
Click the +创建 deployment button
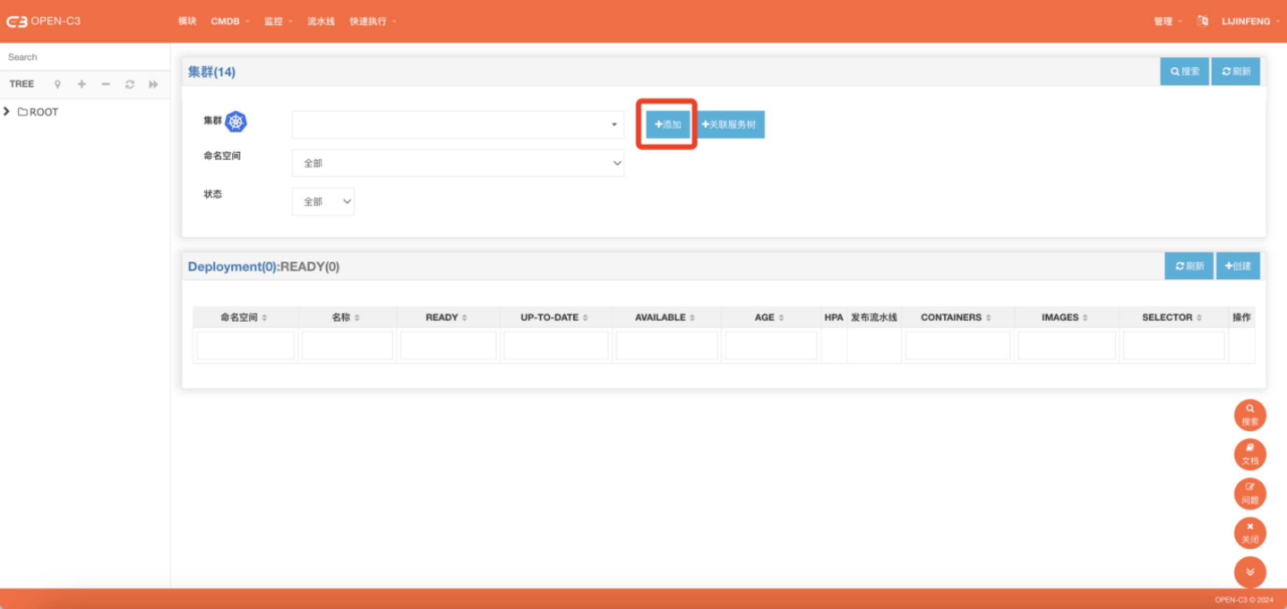click(x=1238, y=266)
